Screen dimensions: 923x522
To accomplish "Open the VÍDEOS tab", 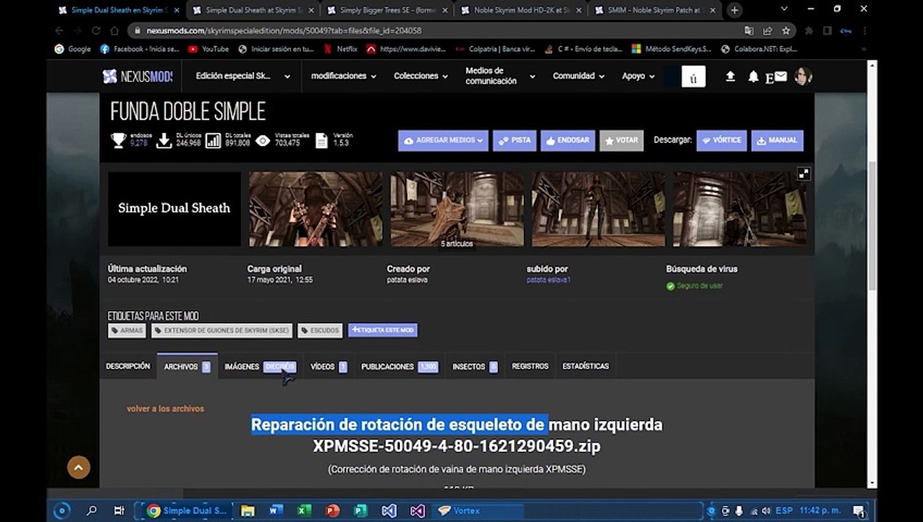I will pos(329,366).
